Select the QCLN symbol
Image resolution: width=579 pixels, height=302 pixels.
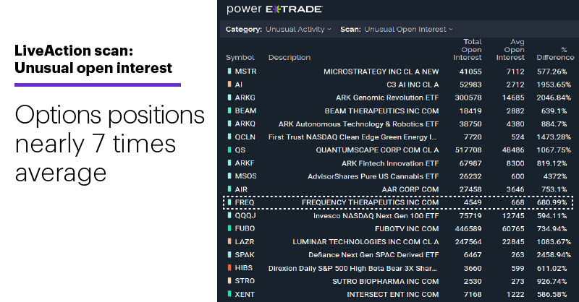point(245,137)
